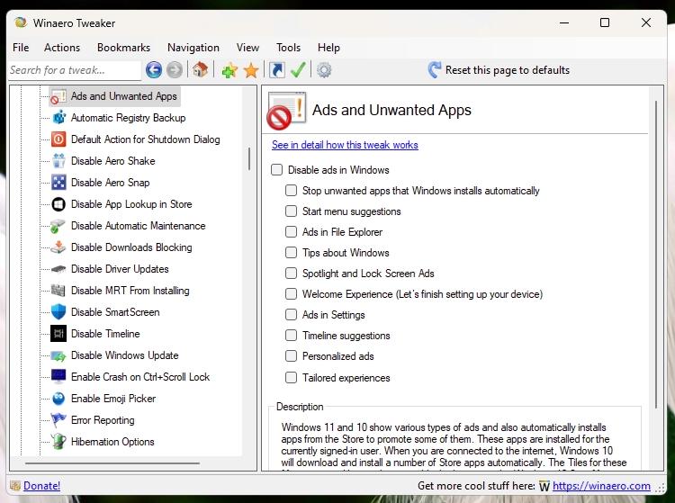Click the Disable Timeline icon
675x503 pixels.
(x=58, y=334)
